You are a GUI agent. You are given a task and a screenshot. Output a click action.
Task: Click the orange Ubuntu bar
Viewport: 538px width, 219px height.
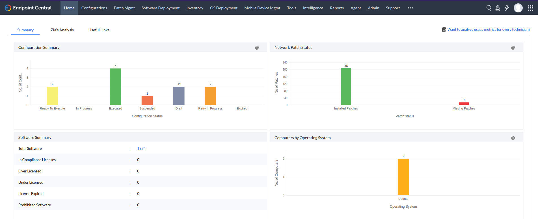[403, 177]
